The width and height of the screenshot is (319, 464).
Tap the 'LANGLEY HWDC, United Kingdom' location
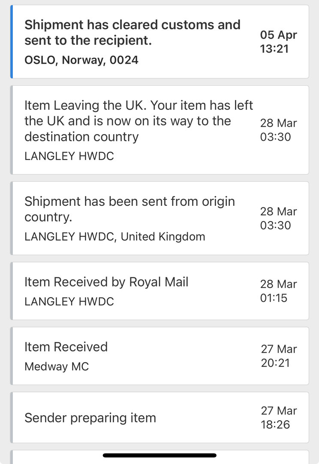(x=114, y=236)
